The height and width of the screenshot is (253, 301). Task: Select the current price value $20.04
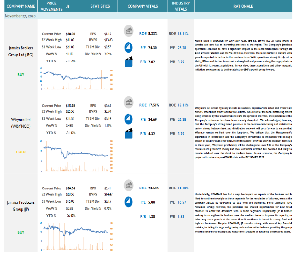point(70,188)
